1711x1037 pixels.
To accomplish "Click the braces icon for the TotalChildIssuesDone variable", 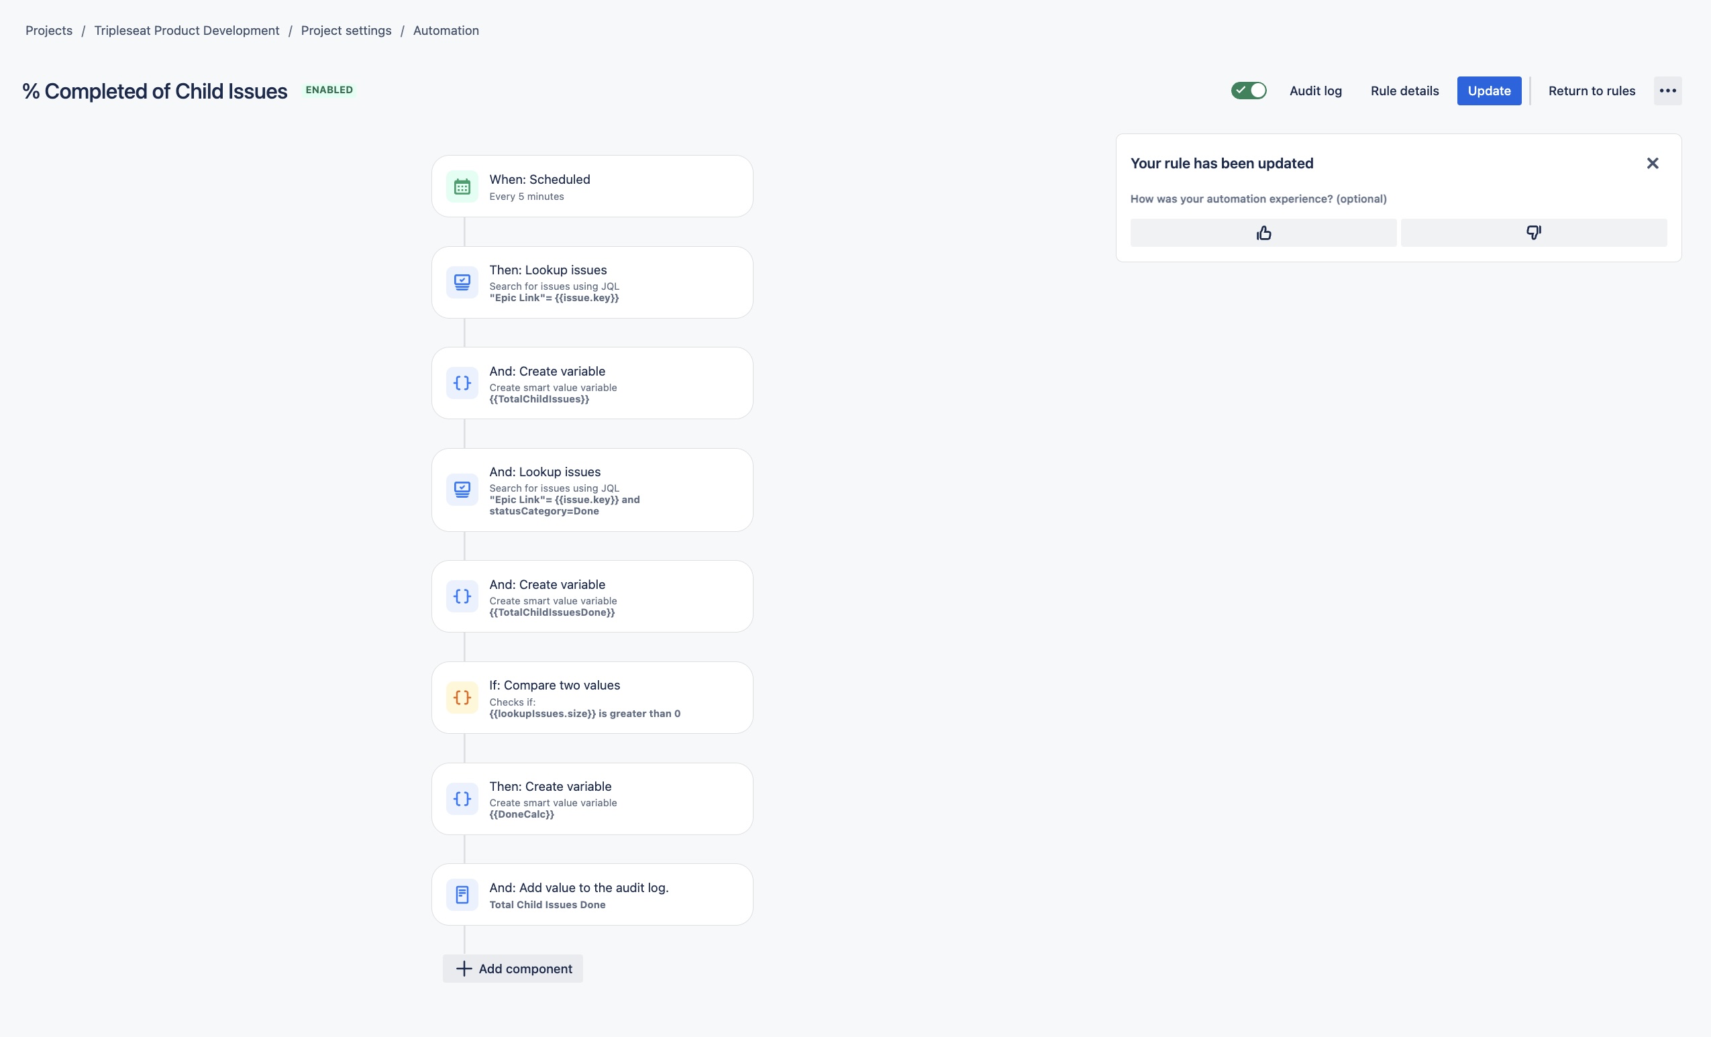I will (462, 596).
